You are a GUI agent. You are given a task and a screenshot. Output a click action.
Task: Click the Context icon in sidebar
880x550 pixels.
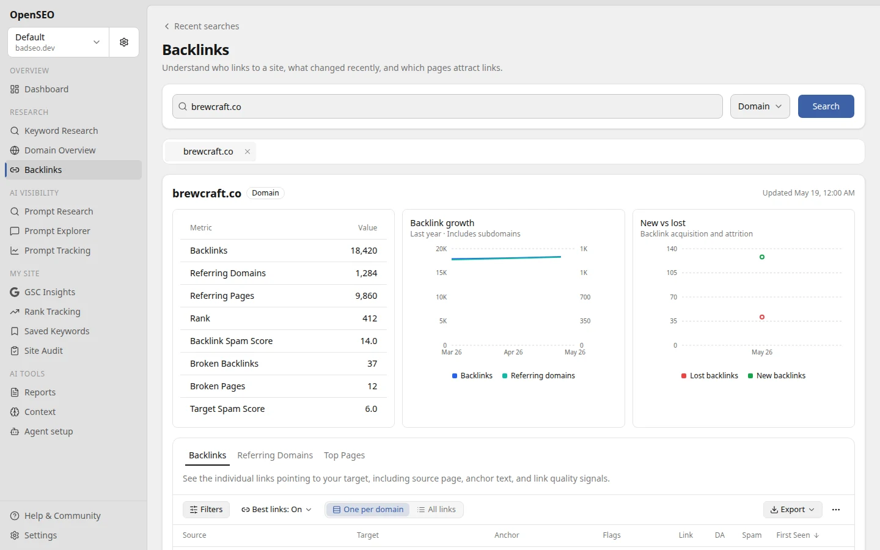point(15,412)
